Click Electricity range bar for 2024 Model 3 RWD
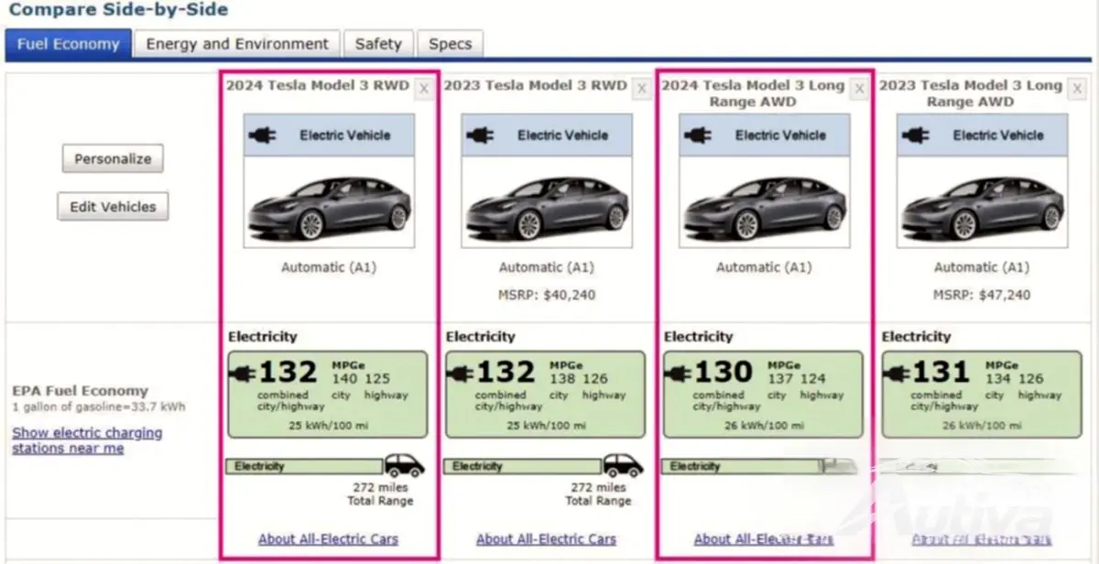Image resolution: width=1099 pixels, height=564 pixels. (x=304, y=466)
